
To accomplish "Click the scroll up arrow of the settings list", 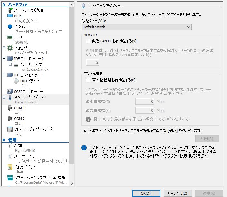I will tap(71, 5).
